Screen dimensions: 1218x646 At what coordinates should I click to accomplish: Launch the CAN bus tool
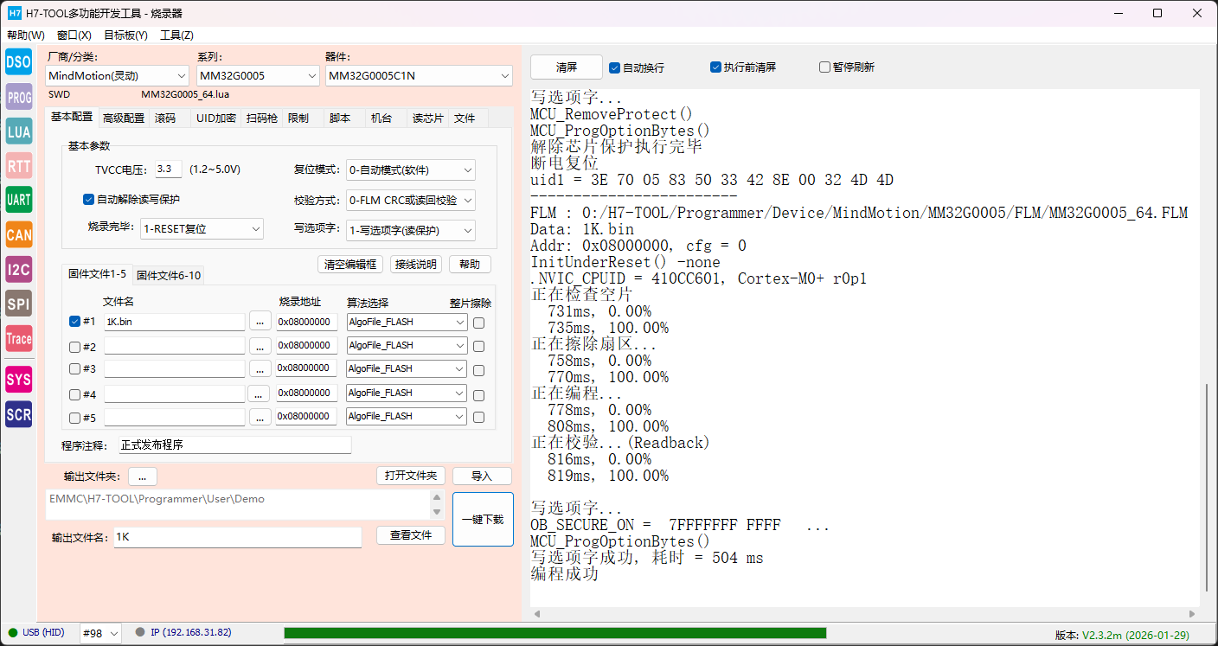tap(18, 234)
